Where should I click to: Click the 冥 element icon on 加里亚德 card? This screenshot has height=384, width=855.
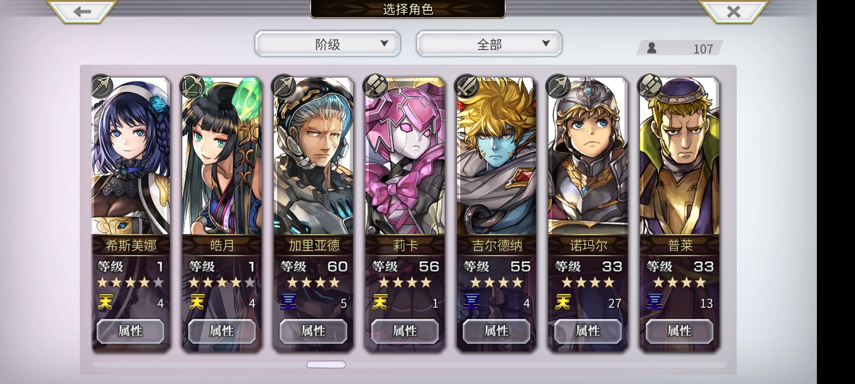289,302
